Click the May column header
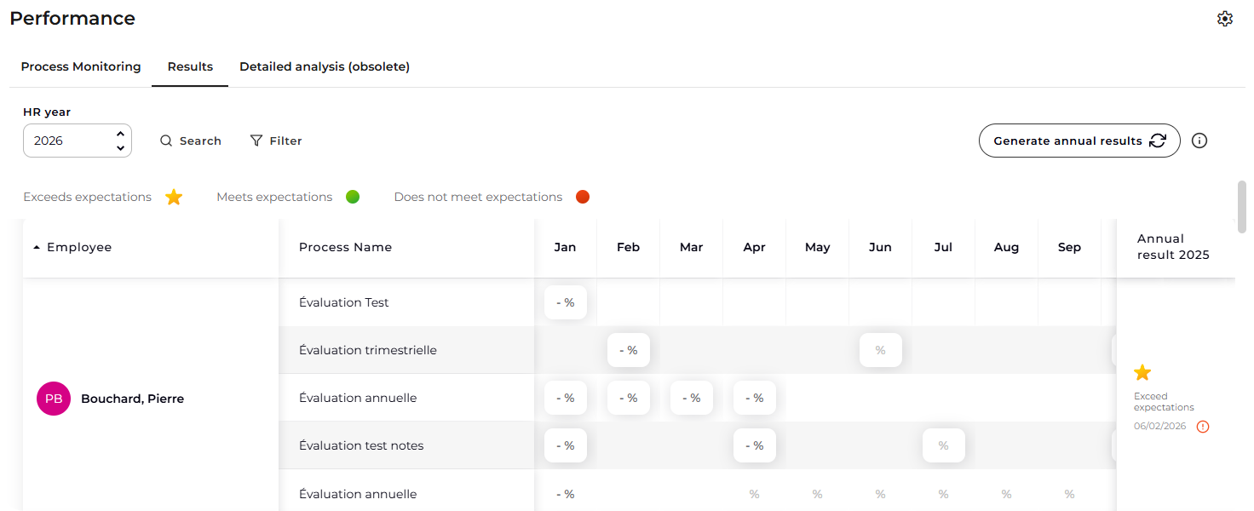The width and height of the screenshot is (1254, 511). [817, 247]
